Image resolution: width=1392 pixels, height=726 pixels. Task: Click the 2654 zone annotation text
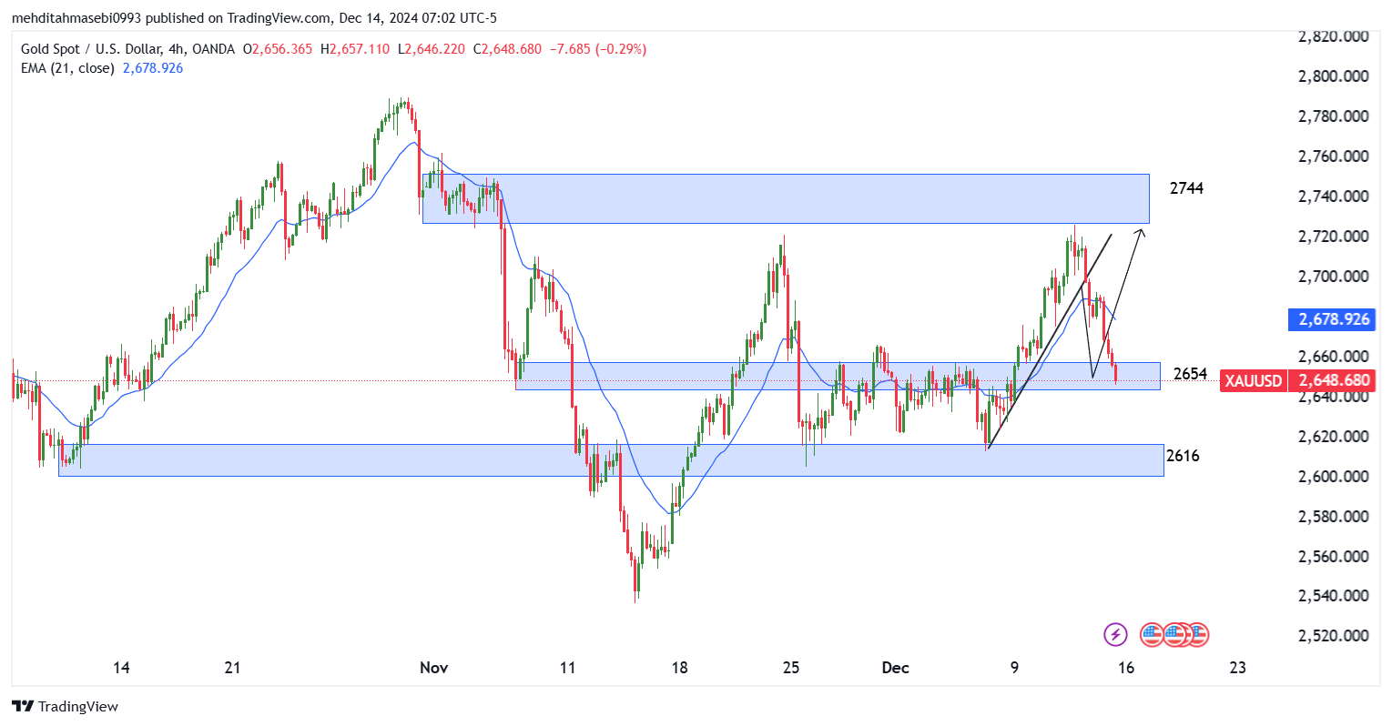(1190, 374)
